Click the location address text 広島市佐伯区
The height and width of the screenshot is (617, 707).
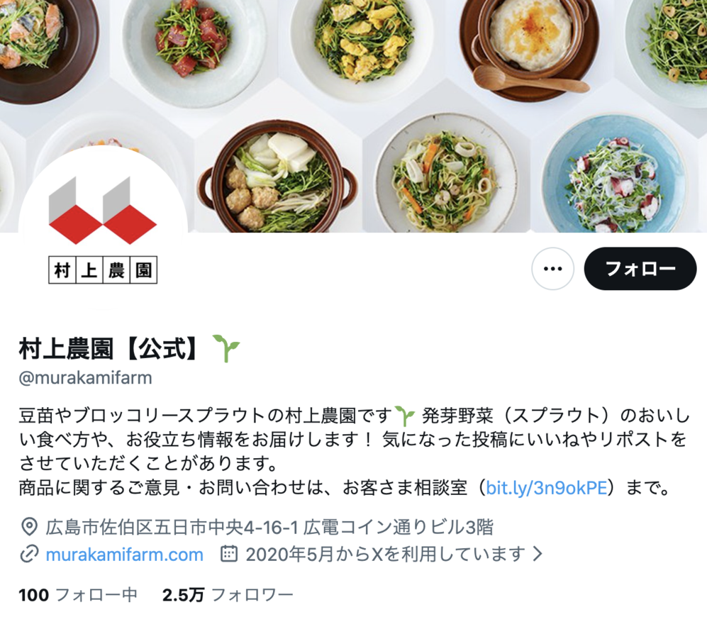[269, 527]
